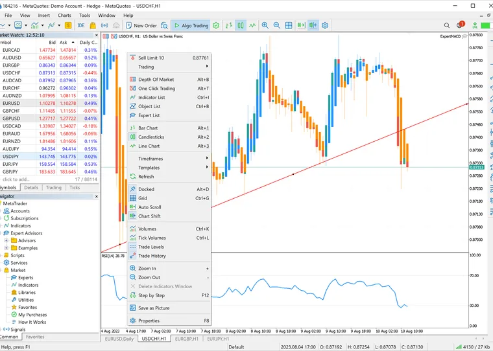Select Sell Limit 10 in context menu
The image size is (493, 351).
pyautogui.click(x=169, y=58)
